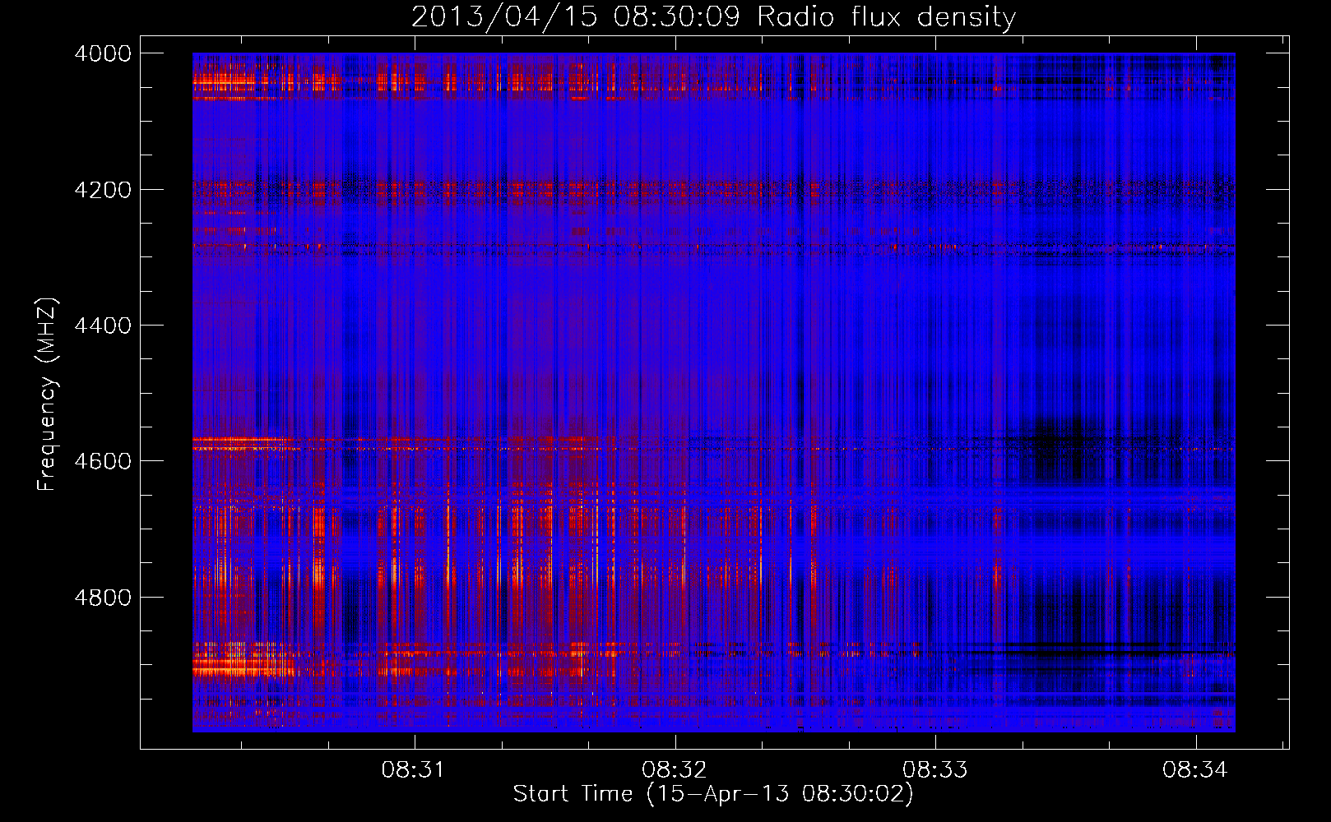Click the 'Frequency (MHZ)' y-axis title
This screenshot has width=1331, height=822.
(x=48, y=395)
